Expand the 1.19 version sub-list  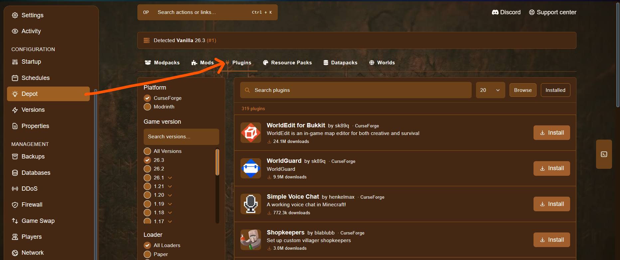click(170, 204)
